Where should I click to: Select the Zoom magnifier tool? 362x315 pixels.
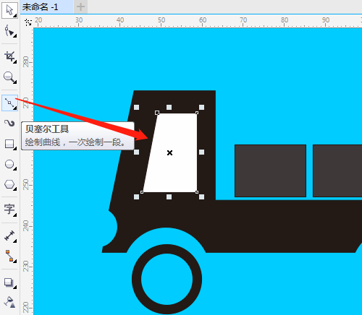point(9,77)
